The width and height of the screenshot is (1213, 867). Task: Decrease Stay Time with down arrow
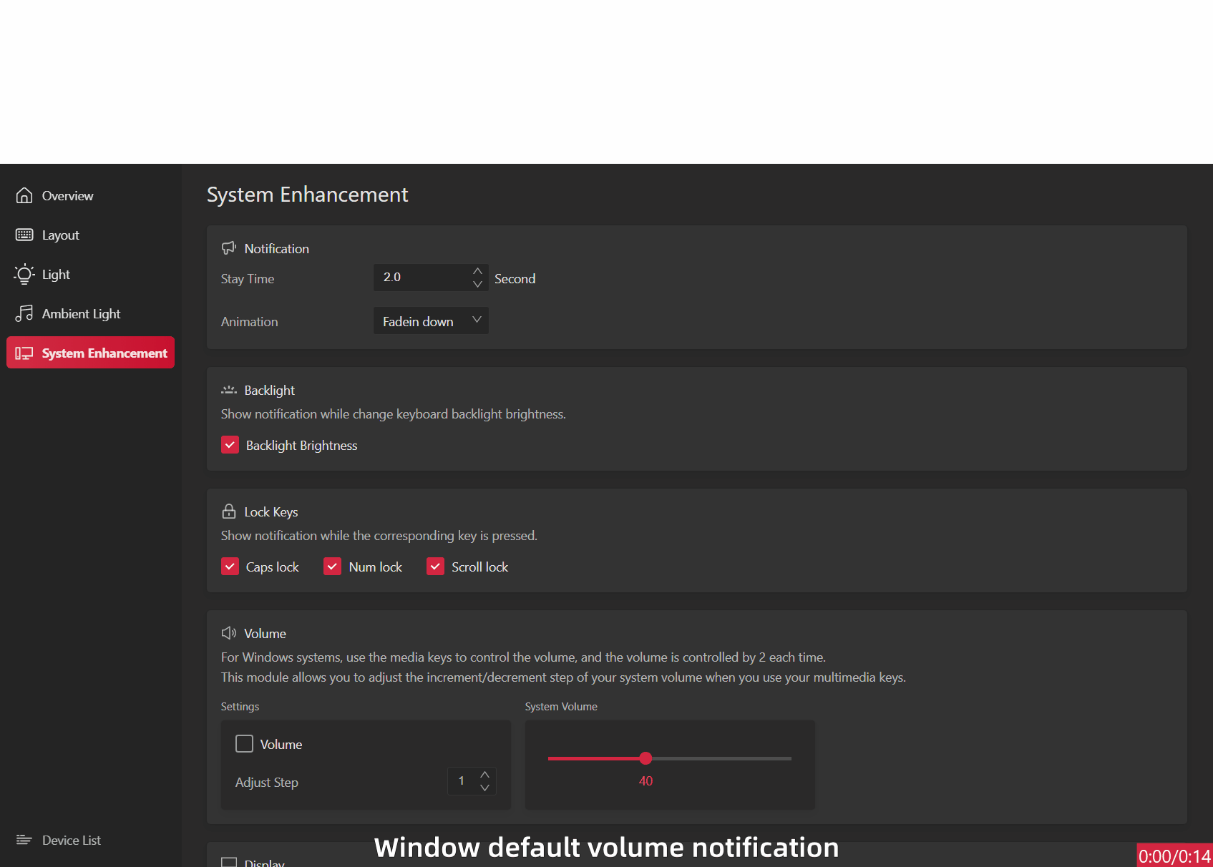[477, 284]
